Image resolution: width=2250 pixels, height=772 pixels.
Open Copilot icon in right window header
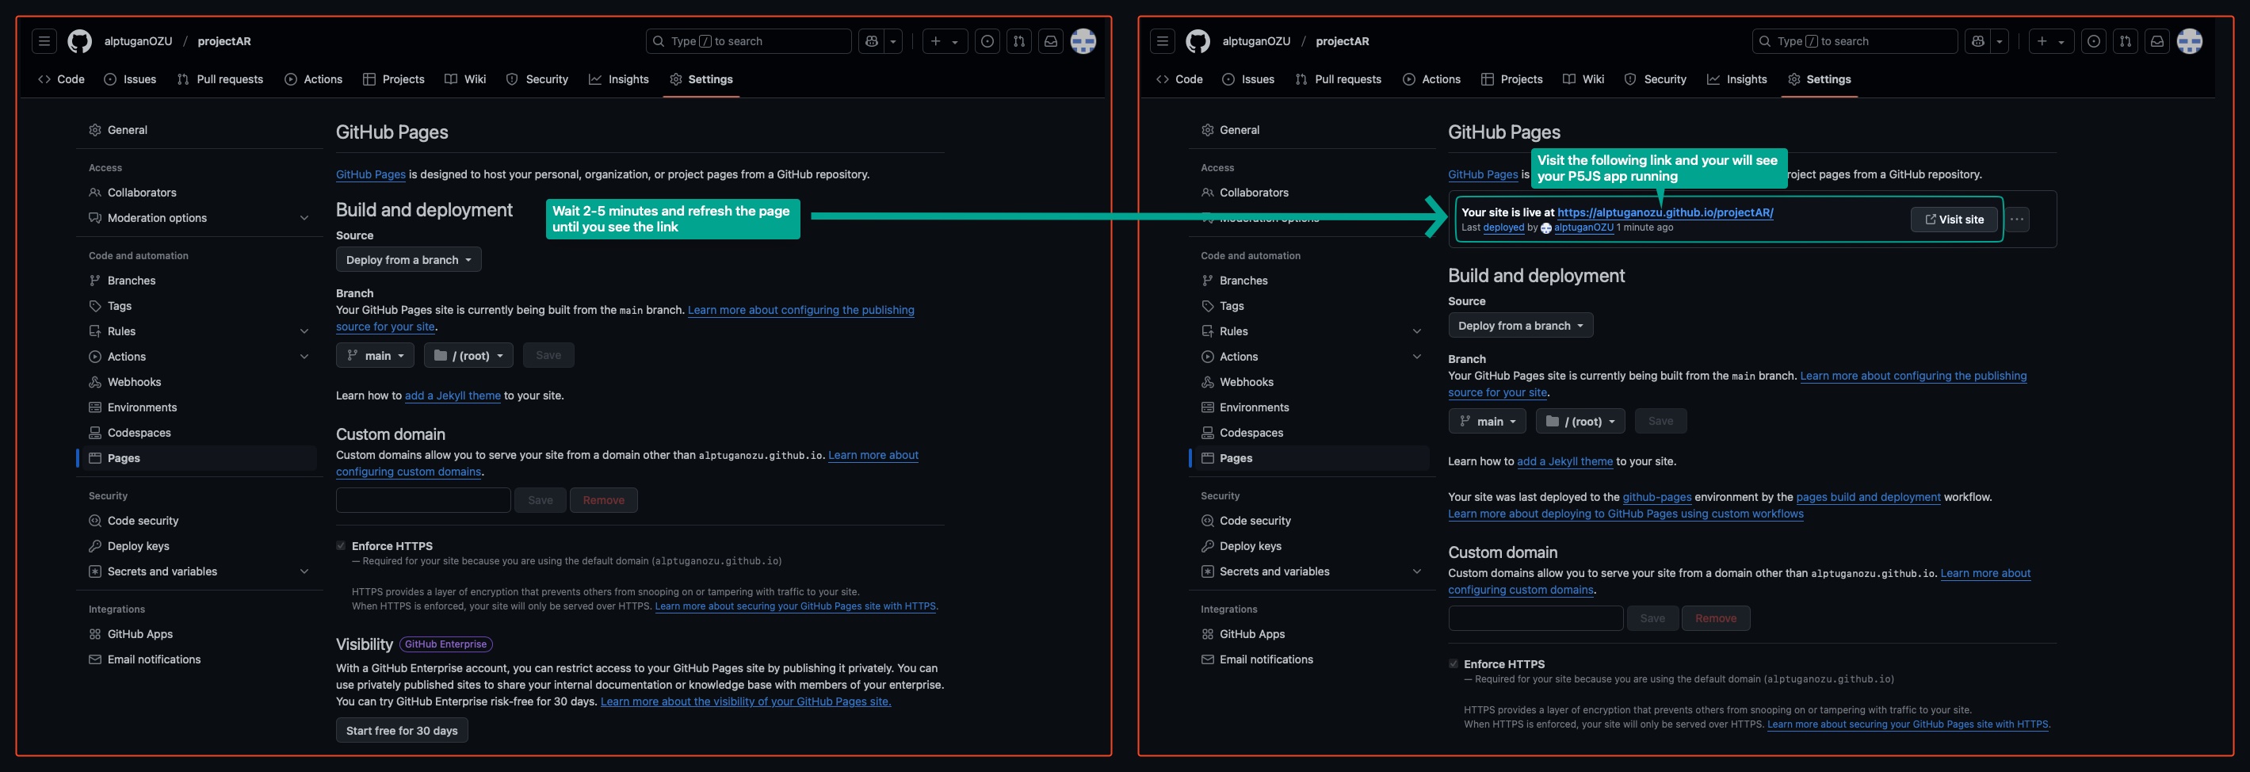[1977, 41]
